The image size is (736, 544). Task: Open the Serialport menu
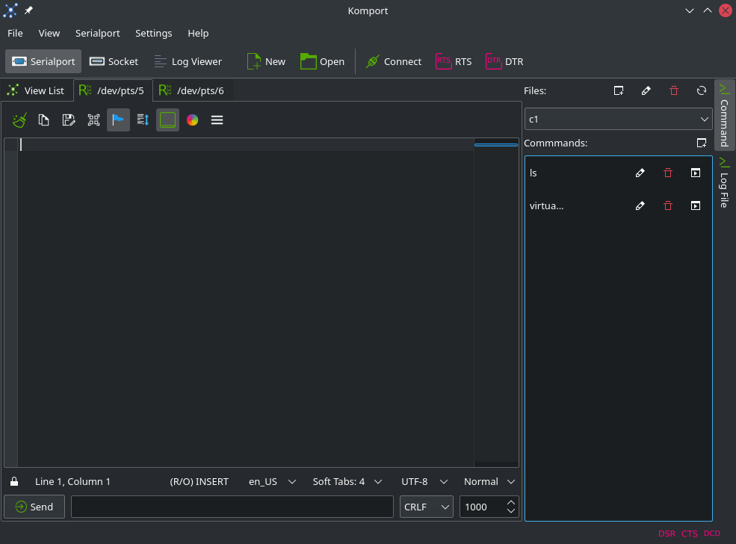point(98,34)
